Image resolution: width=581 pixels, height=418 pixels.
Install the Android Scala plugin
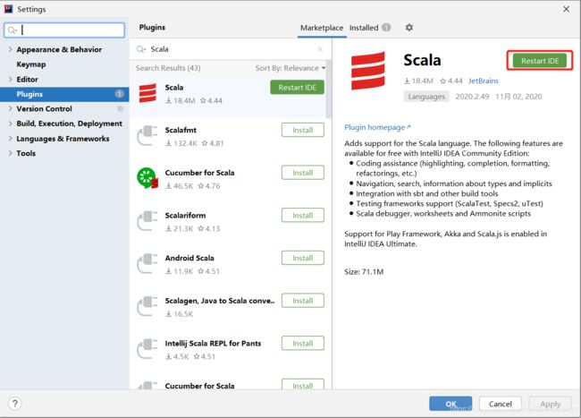pyautogui.click(x=303, y=258)
